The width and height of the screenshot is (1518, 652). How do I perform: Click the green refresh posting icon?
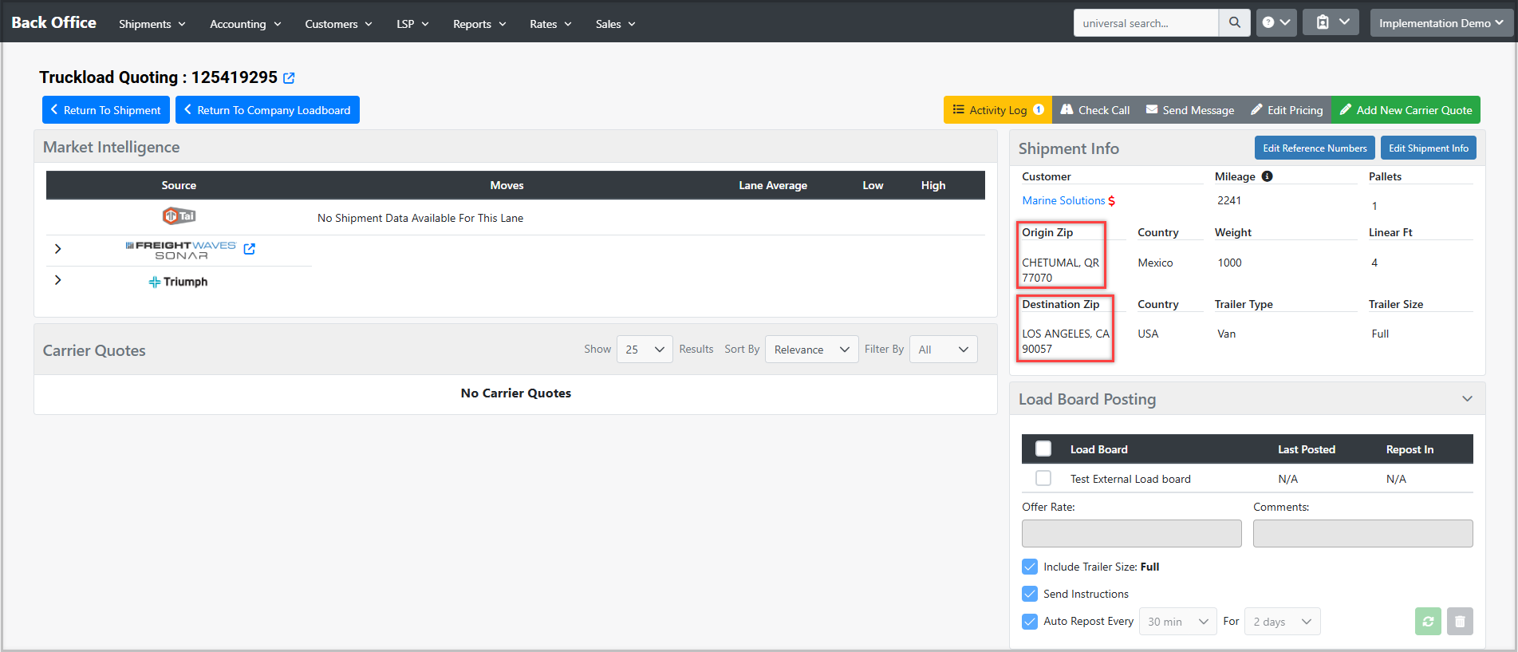click(x=1428, y=622)
